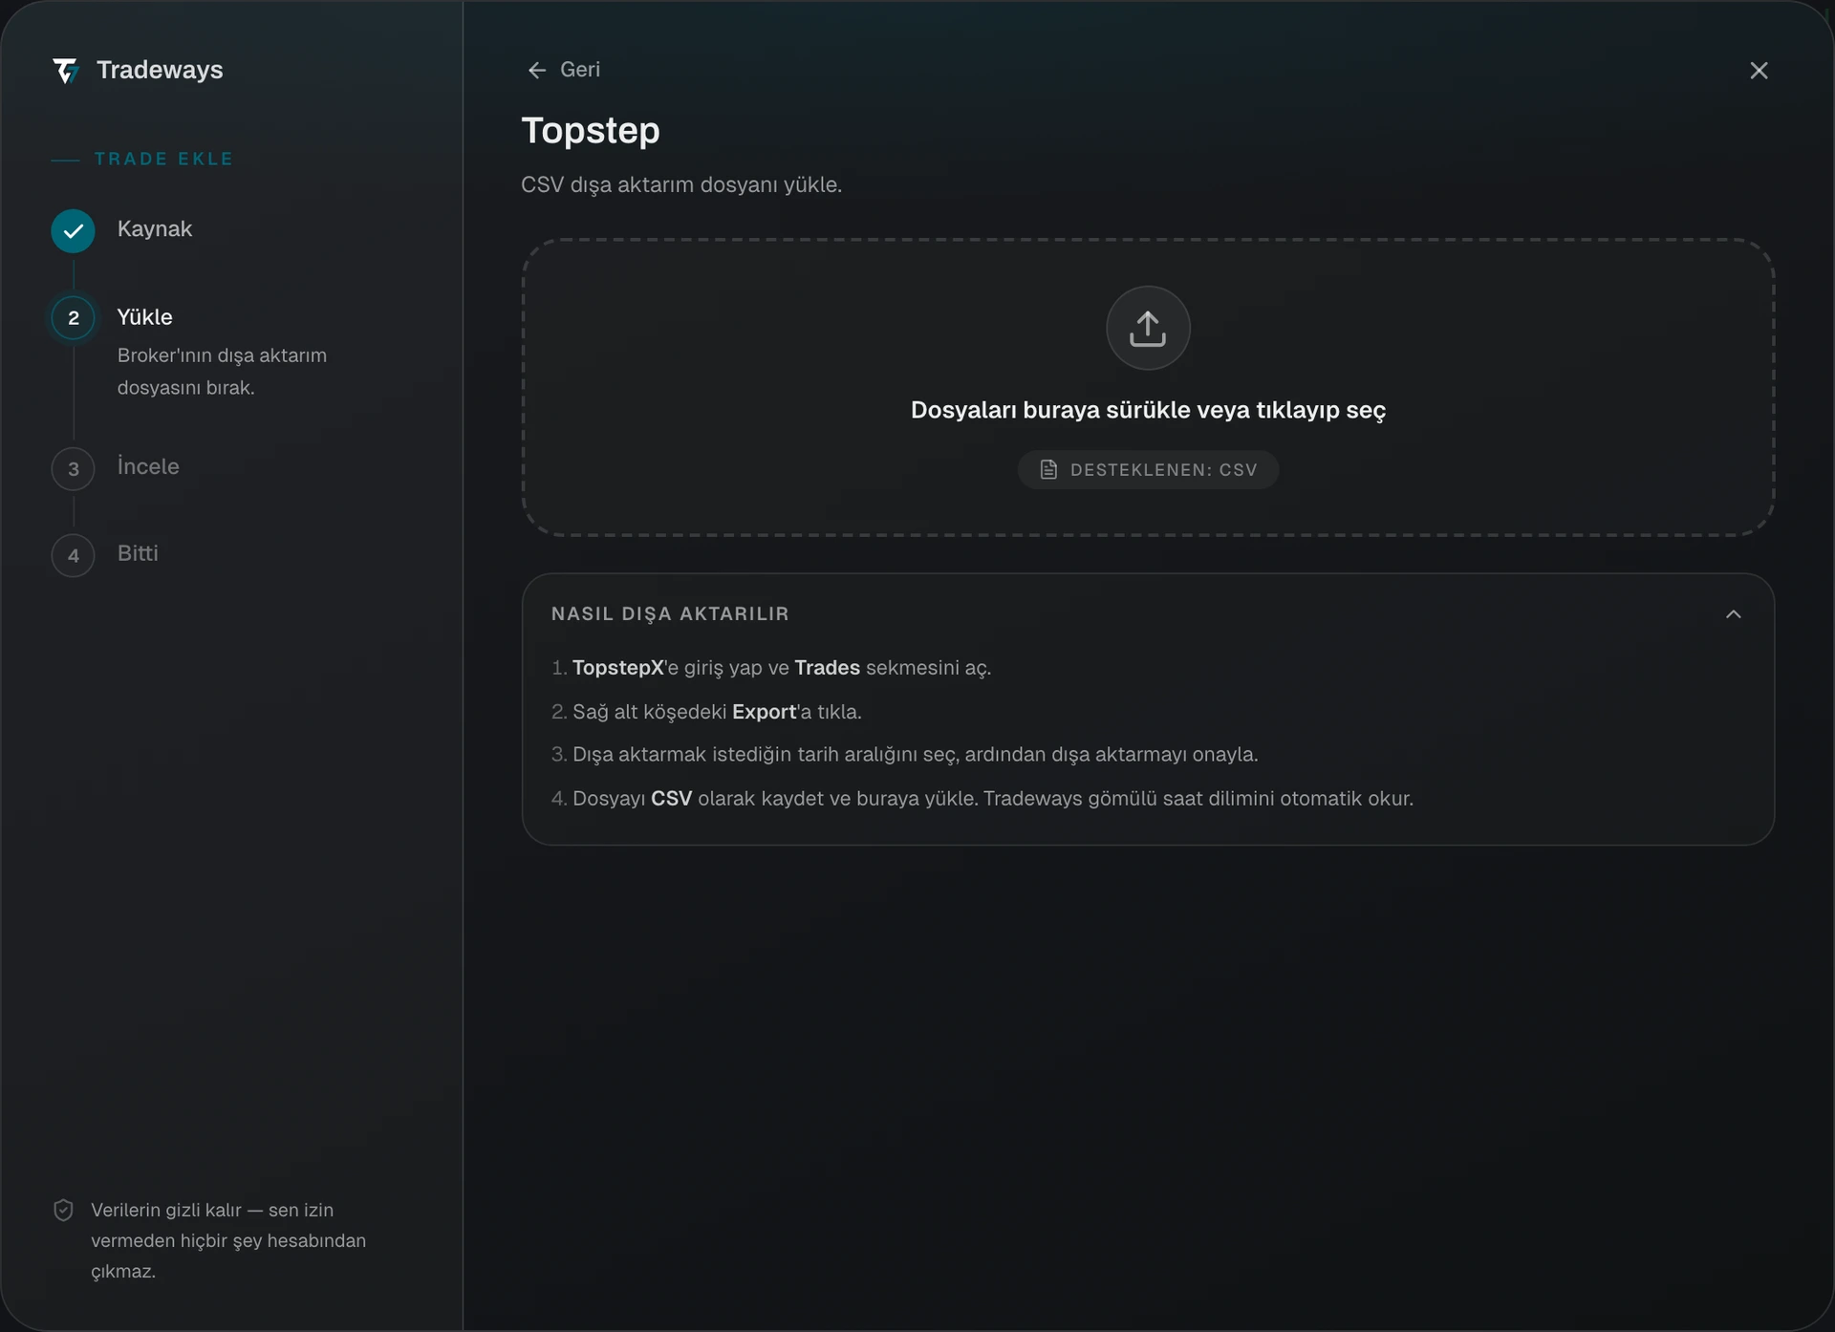
Task: Click the Tradeways brand name
Action: point(160,70)
